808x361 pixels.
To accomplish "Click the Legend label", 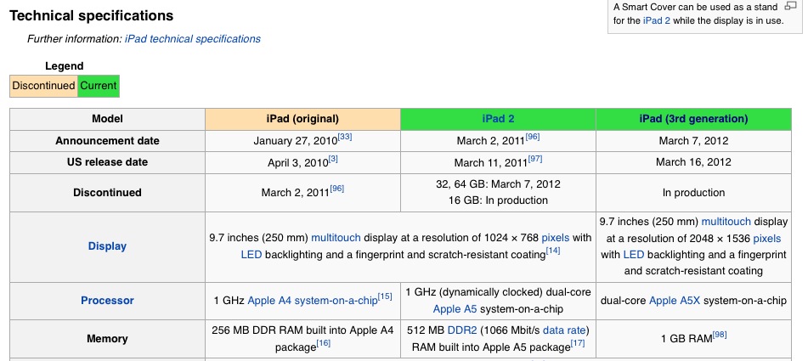I will [x=65, y=66].
